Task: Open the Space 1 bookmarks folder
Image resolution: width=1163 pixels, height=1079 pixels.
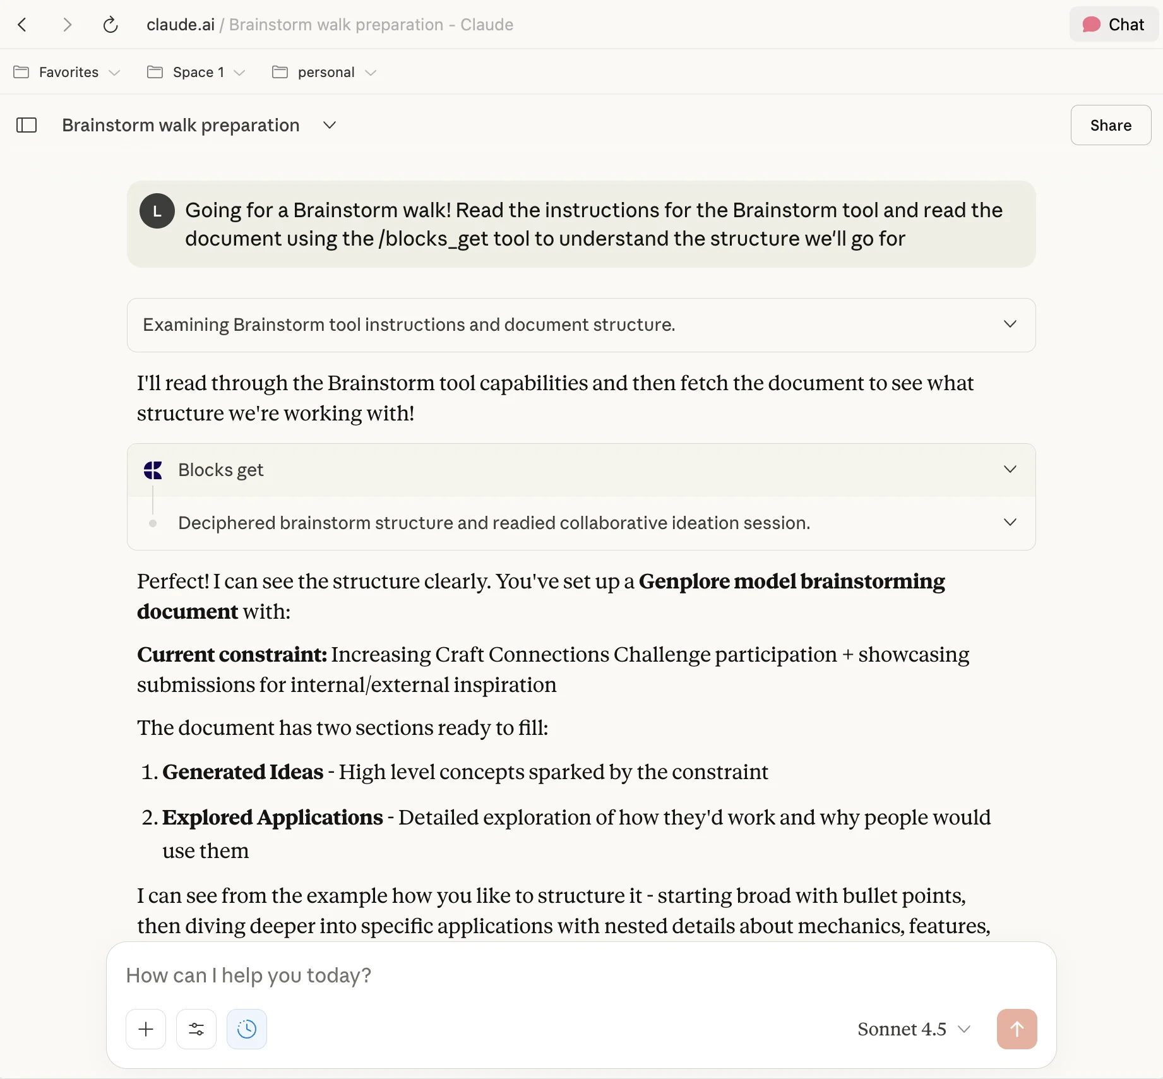Action: tap(196, 72)
